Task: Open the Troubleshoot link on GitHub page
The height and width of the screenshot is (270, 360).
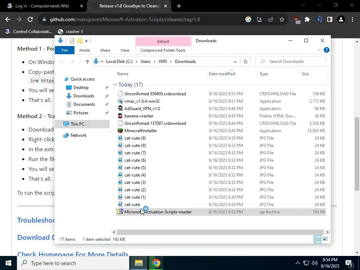Action: 36,220
